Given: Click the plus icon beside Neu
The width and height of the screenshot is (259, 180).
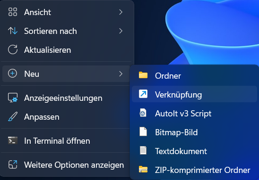Looking at the screenshot, I should point(13,74).
